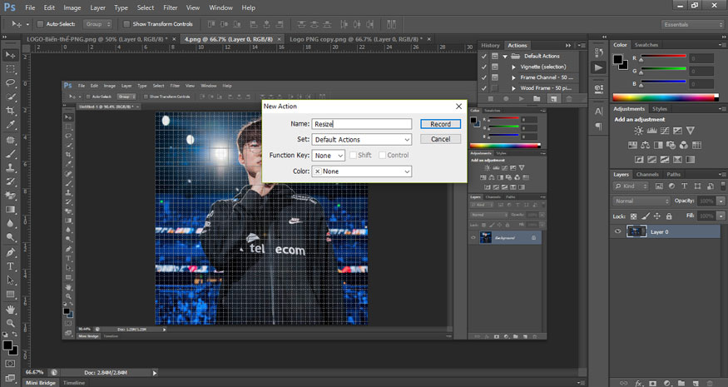The width and height of the screenshot is (728, 387).
Task: Select the Gradient tool
Action: (x=10, y=210)
